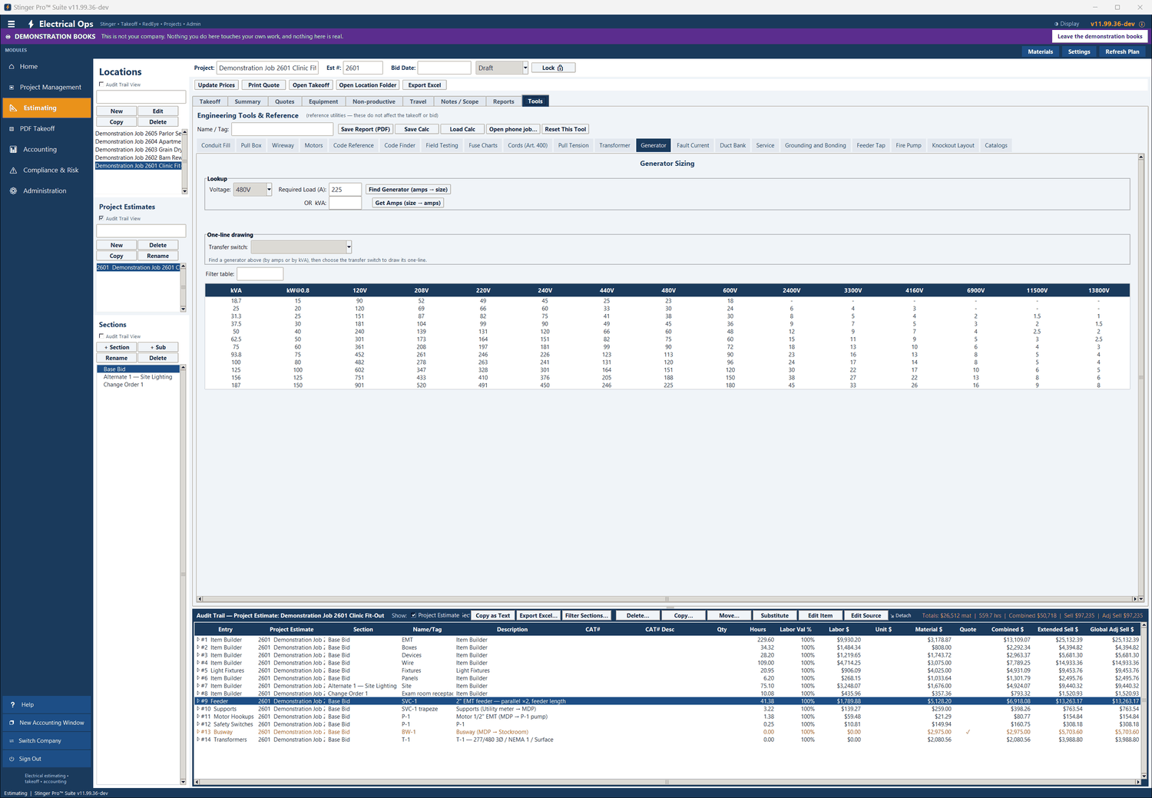The width and height of the screenshot is (1152, 798).
Task: Click the Help question mark icon
Action: pyautogui.click(x=12, y=704)
